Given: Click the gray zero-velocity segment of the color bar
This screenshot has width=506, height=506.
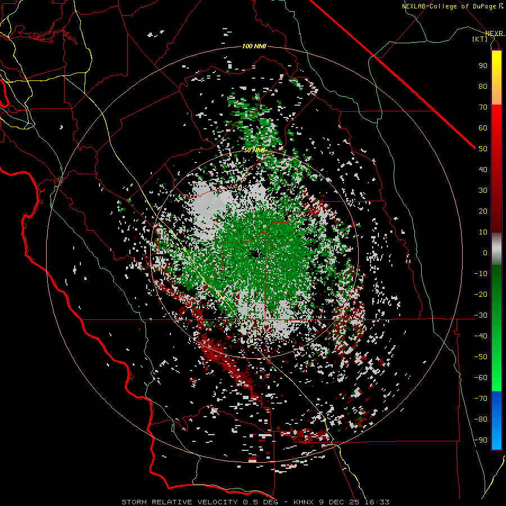Looking at the screenshot, I should tap(496, 250).
